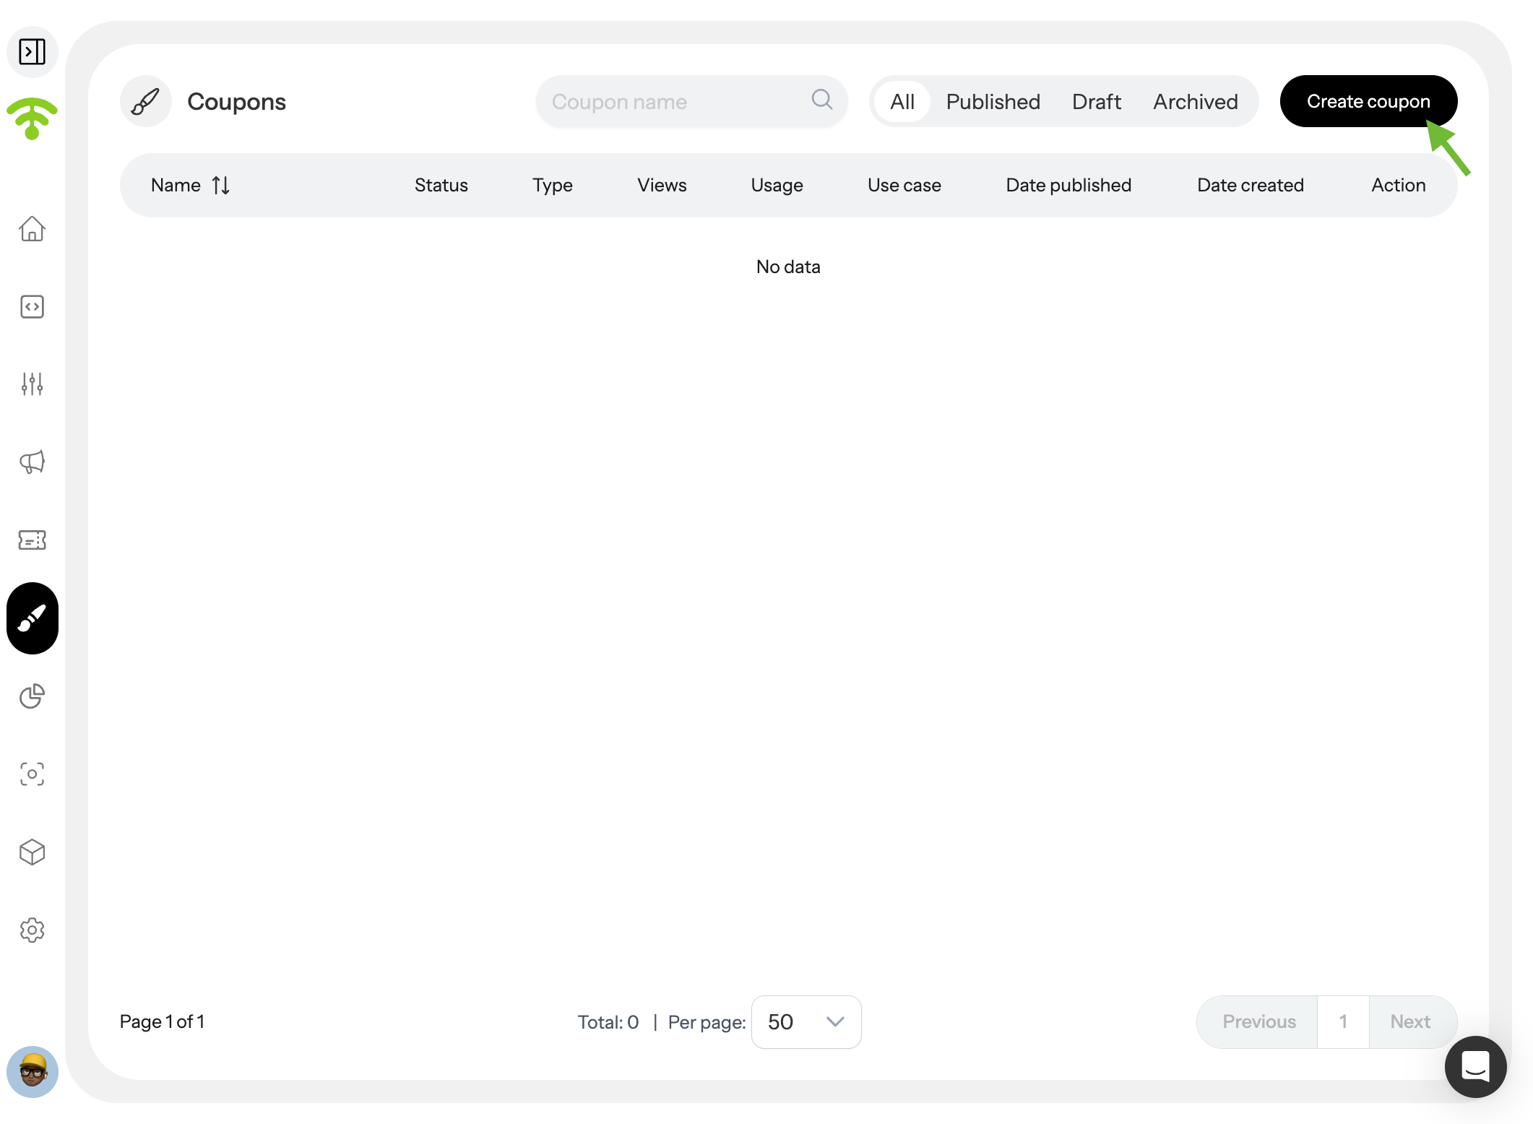Switch to the Archived filter tab
Image resolution: width=1533 pixels, height=1124 pixels.
coord(1195,101)
